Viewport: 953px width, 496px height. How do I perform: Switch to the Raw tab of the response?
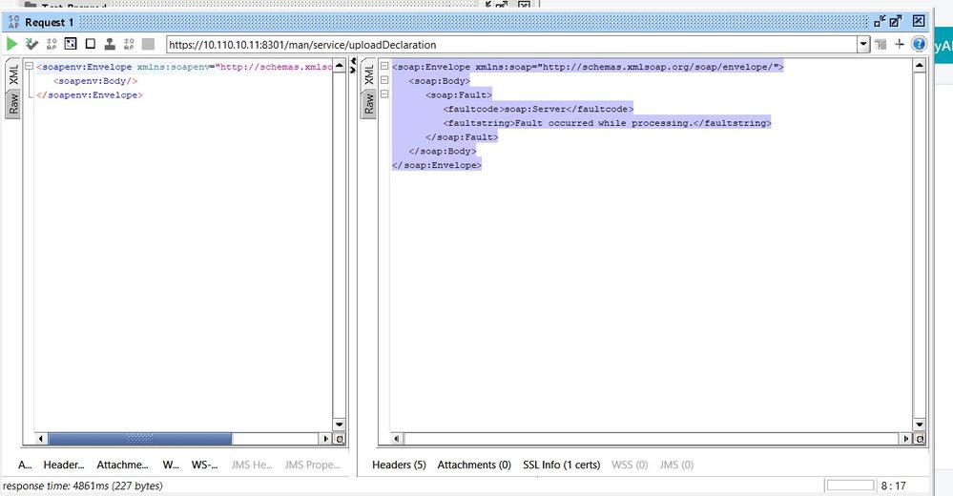(369, 104)
